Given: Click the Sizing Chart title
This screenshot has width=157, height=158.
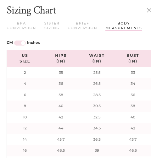Looking at the screenshot, I should (31, 10).
